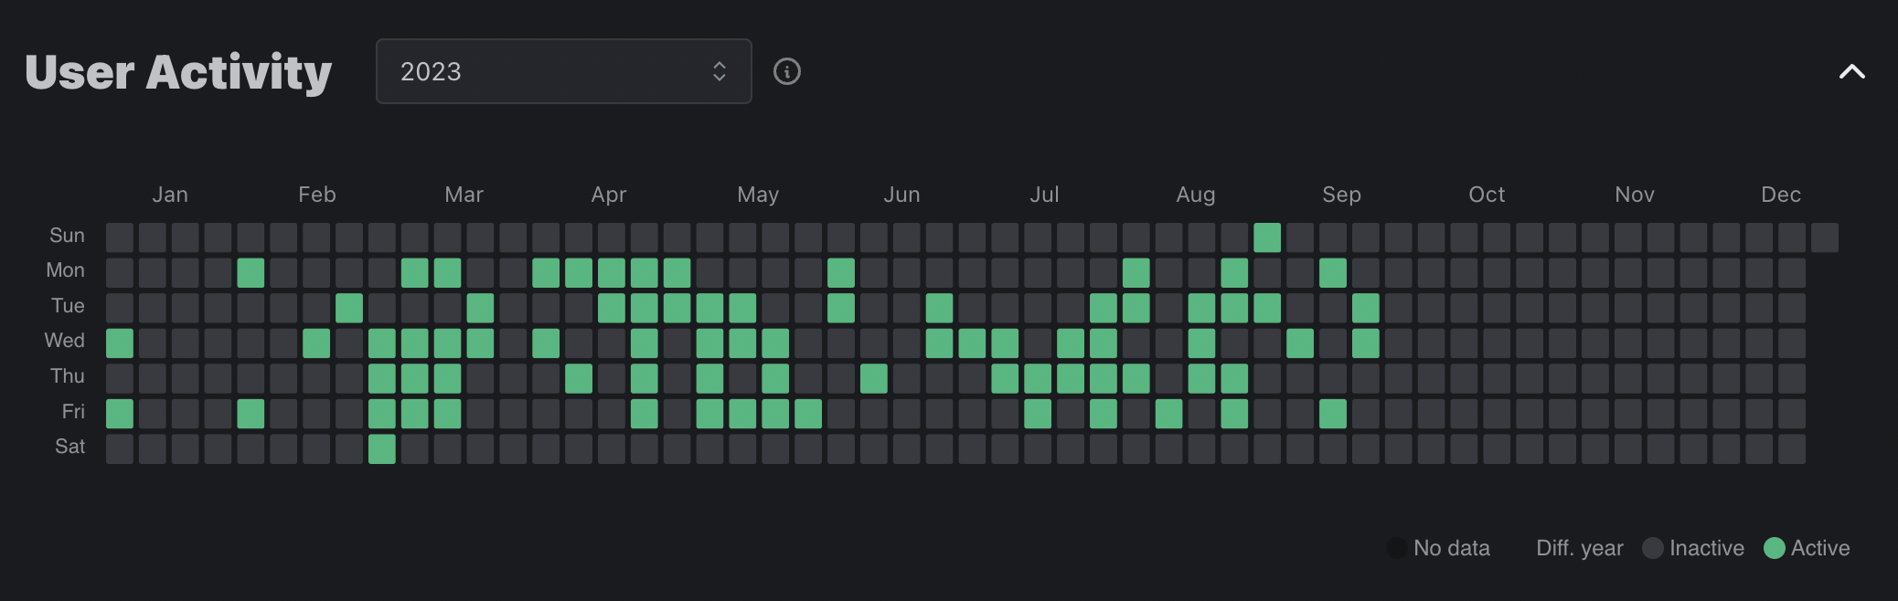
Task: Select the Sep month header
Action: pyautogui.click(x=1341, y=195)
